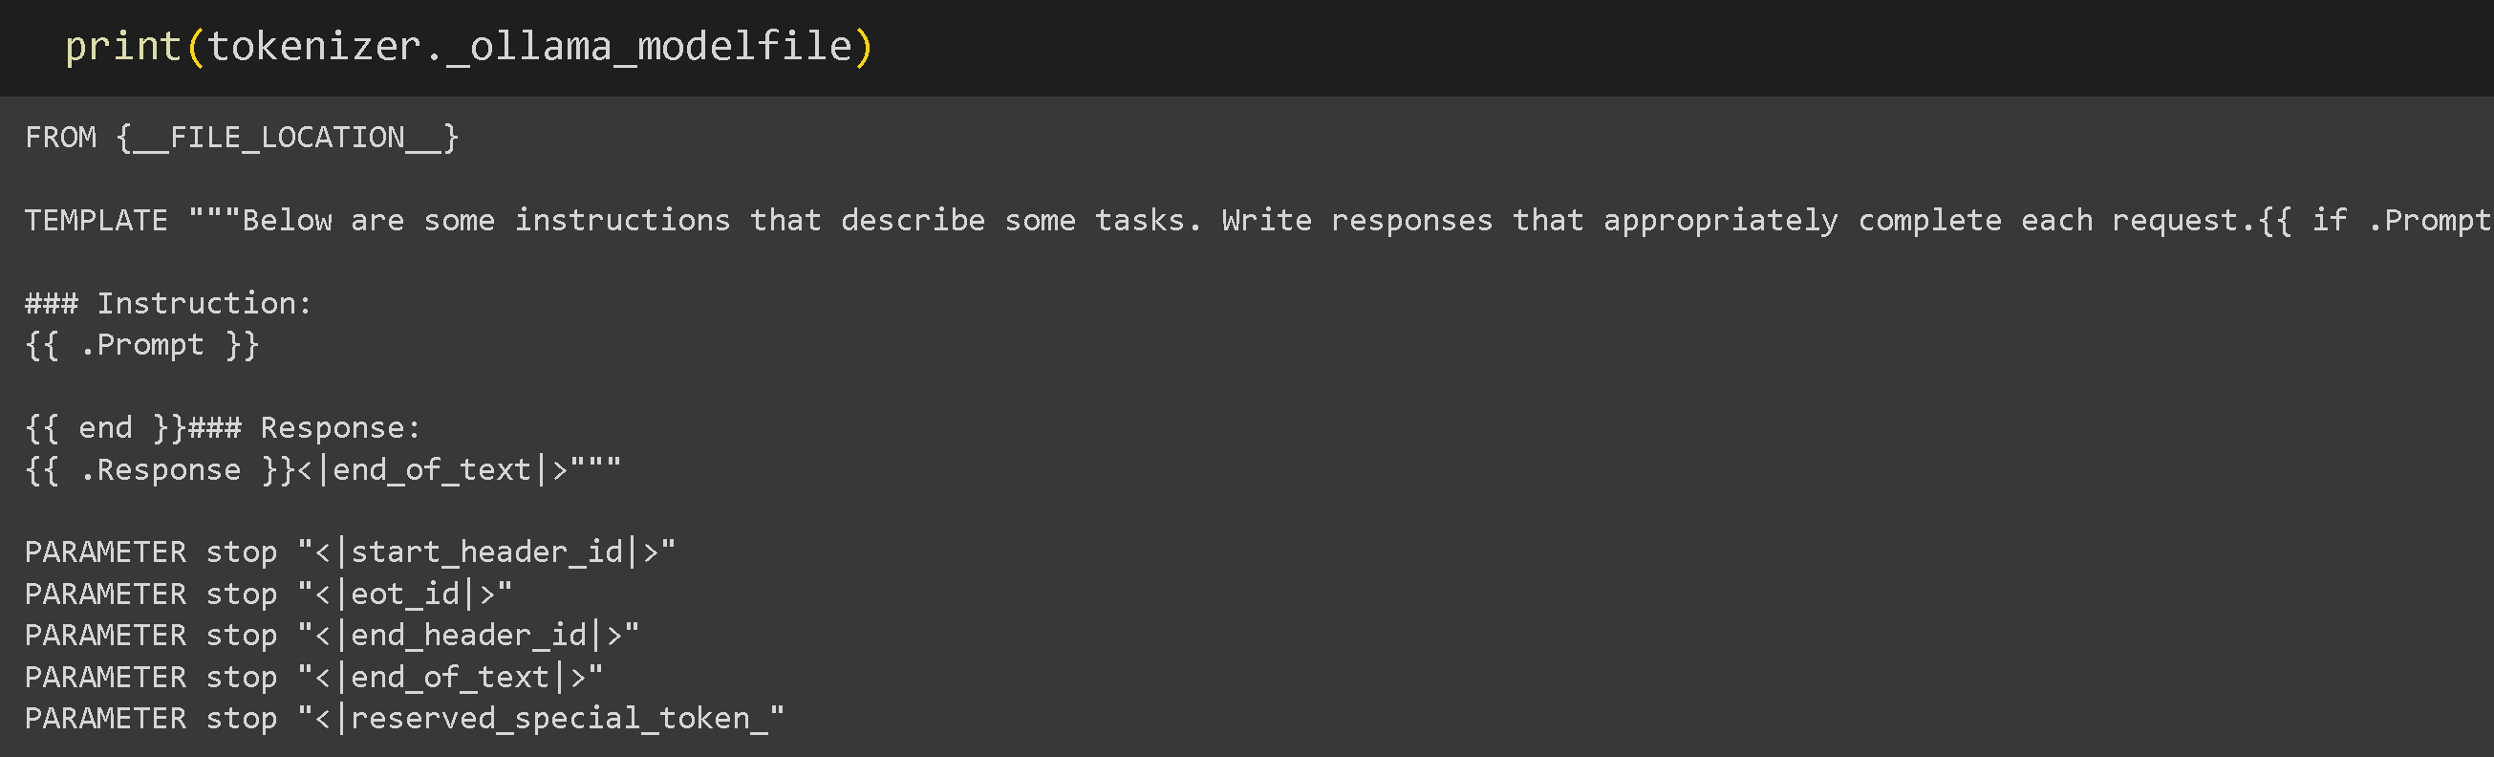The width and height of the screenshot is (2494, 757).
Task: Click the '<|end_header_id|>' stop parameter
Action: coord(468,636)
